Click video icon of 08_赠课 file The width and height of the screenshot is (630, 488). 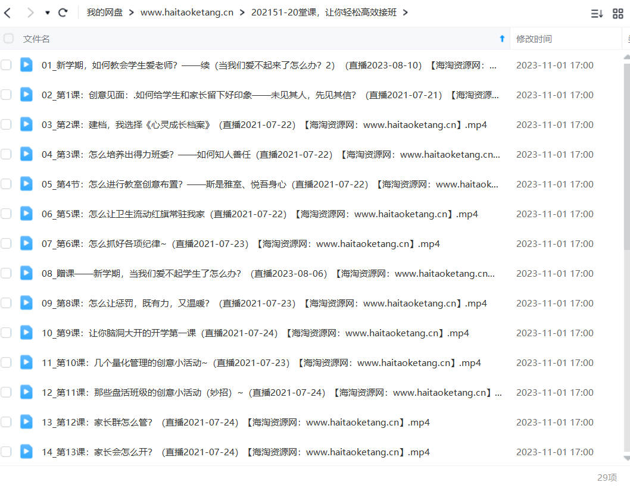pyautogui.click(x=26, y=273)
